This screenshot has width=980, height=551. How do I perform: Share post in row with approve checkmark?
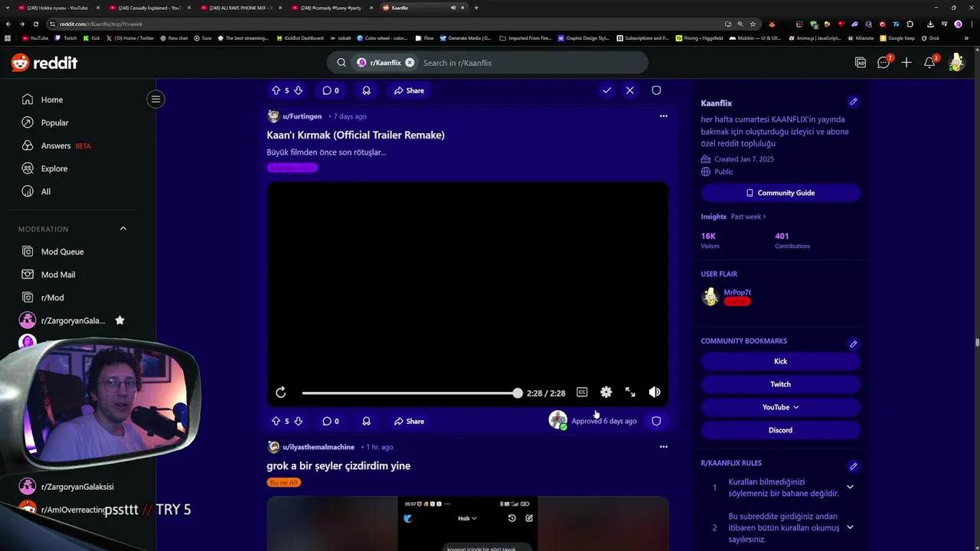[409, 90]
